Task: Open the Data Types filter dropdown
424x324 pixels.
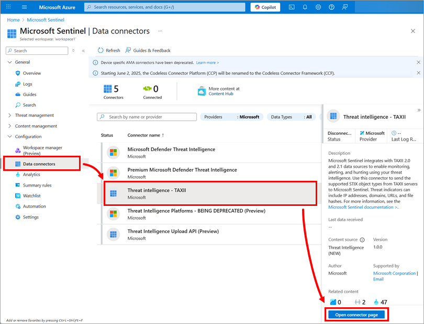Action: pos(291,117)
